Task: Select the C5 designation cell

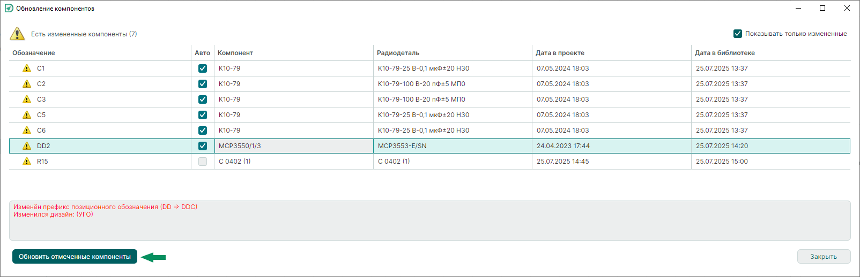Action: coord(100,115)
